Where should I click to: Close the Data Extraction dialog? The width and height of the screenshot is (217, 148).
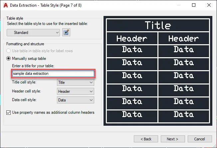[209, 5]
